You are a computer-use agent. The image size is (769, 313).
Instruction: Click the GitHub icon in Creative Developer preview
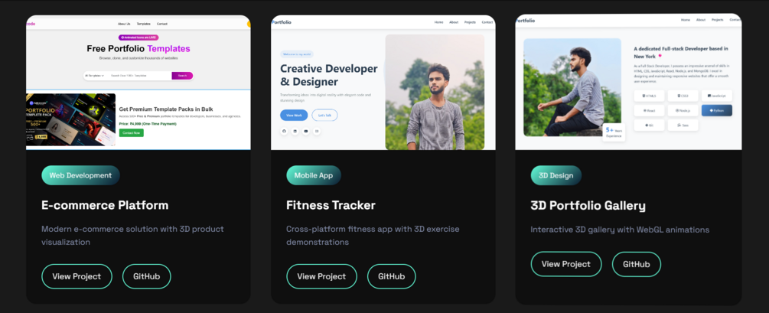click(x=283, y=131)
